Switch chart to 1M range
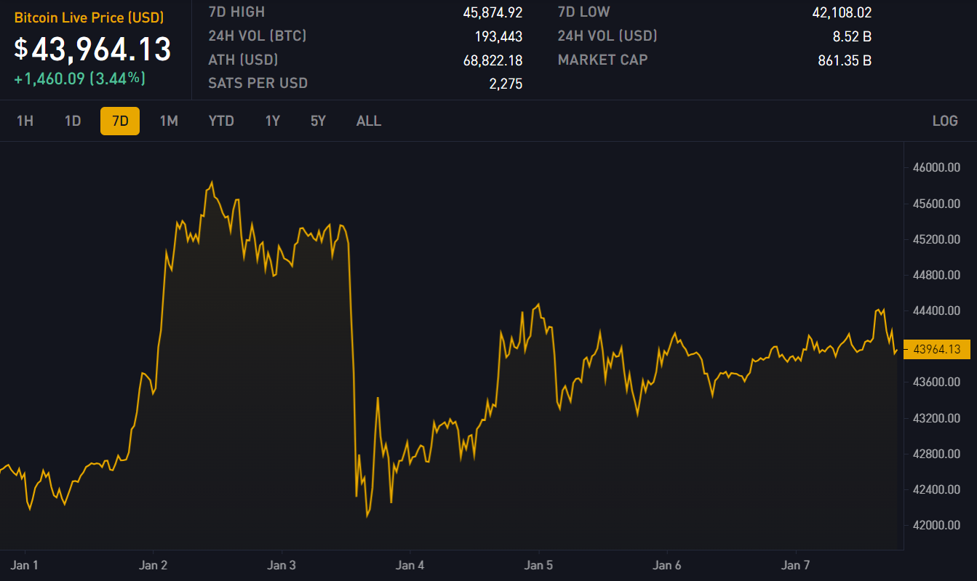This screenshot has height=581, width=977. click(169, 121)
